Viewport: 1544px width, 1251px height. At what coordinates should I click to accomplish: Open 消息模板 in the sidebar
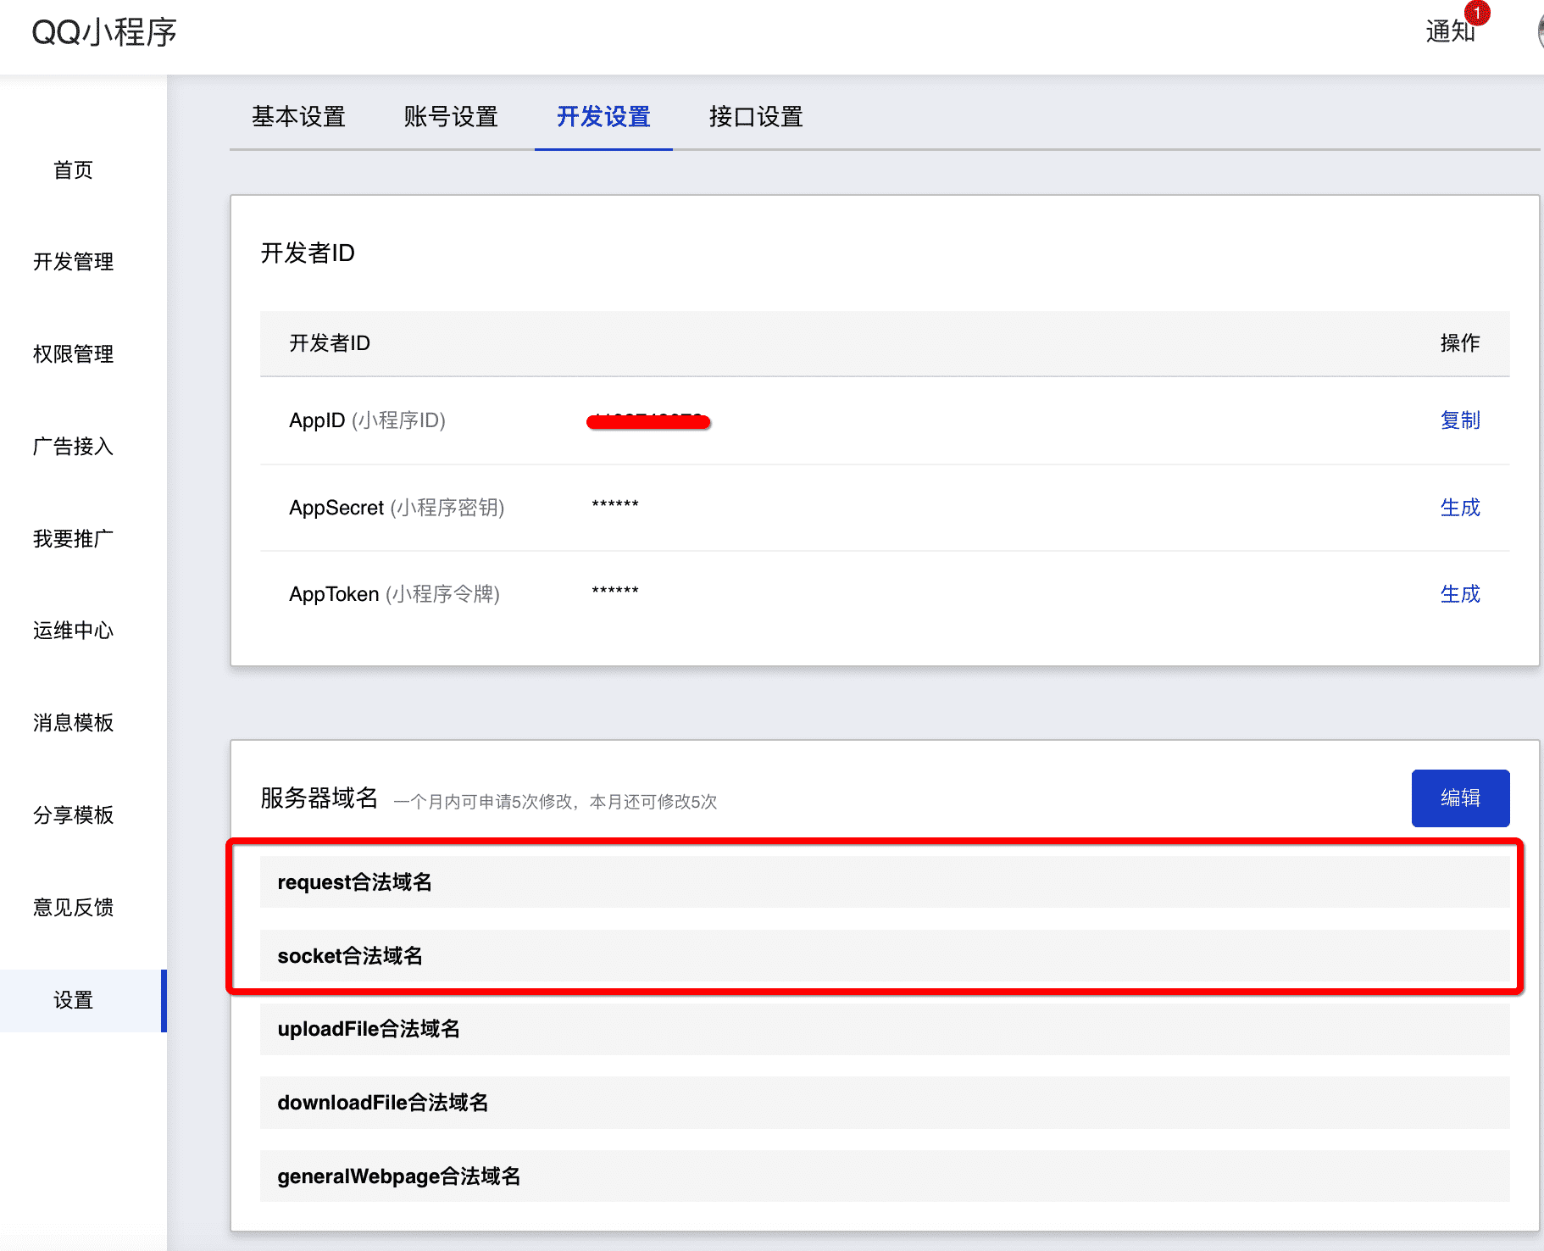73,723
